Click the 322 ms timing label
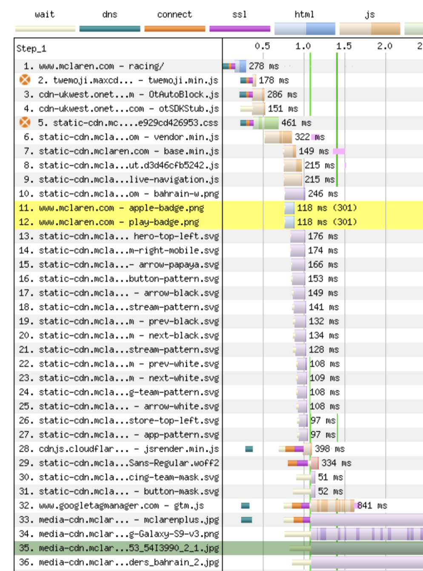The width and height of the screenshot is (423, 571). pos(310,137)
